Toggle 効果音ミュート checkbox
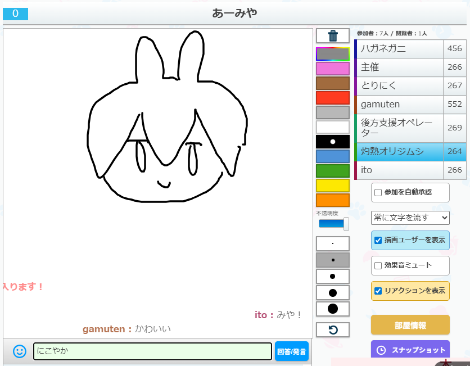Image resolution: width=470 pixels, height=366 pixels. point(378,266)
